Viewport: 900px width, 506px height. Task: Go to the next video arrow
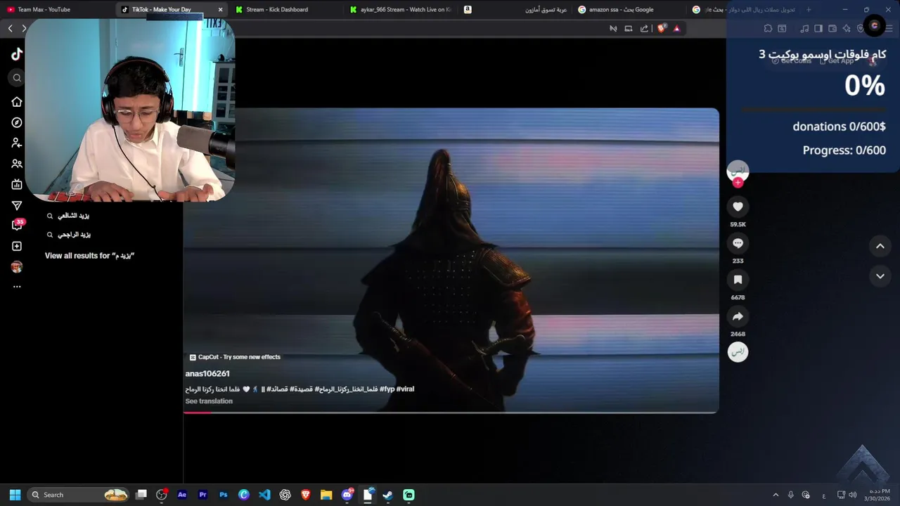880,276
